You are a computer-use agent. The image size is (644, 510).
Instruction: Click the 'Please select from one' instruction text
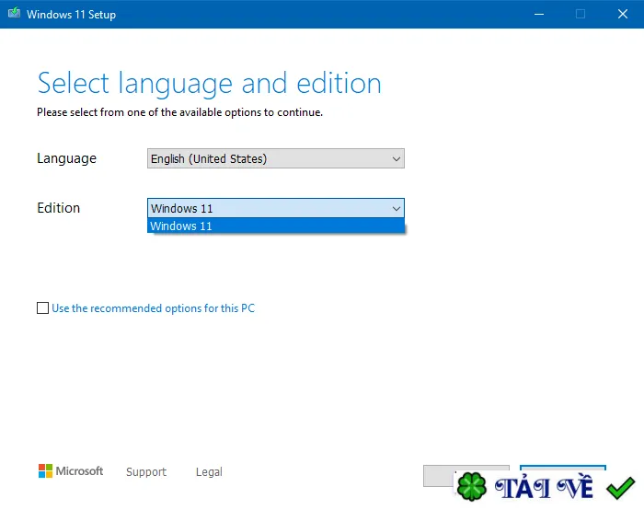coord(180,112)
